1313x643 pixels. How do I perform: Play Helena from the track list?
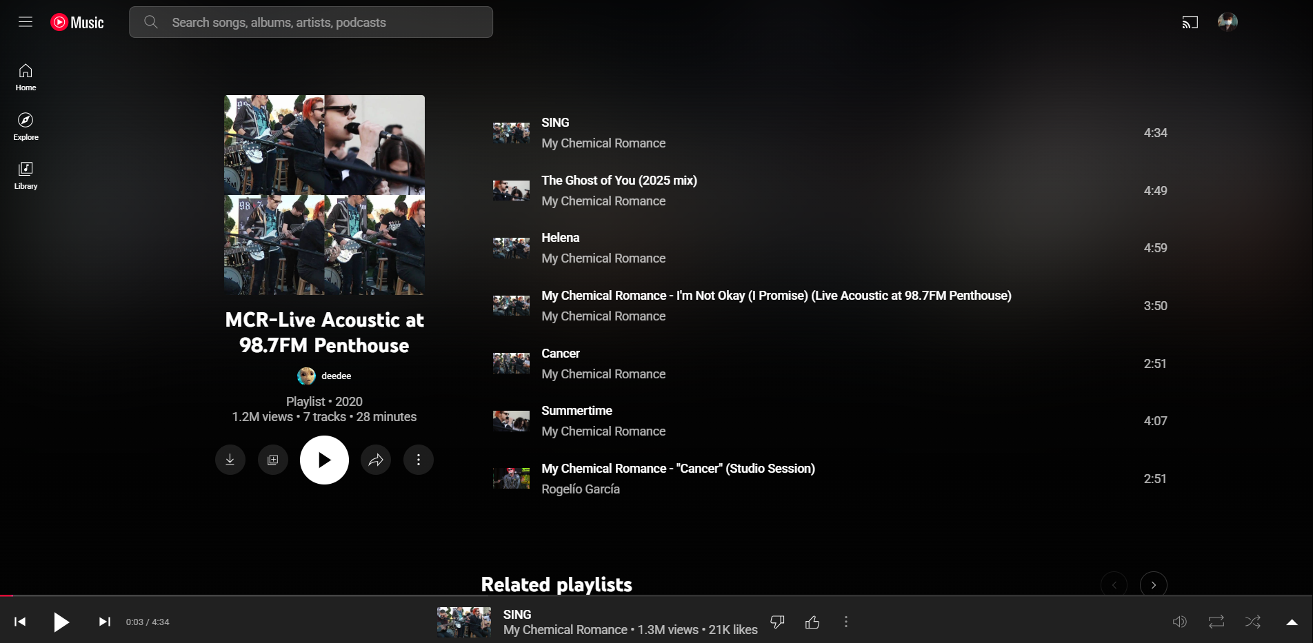click(560, 238)
